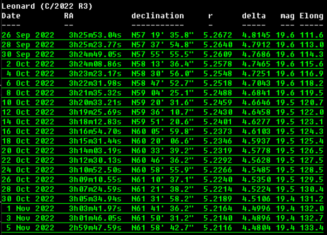Click the Elong column header
Viewport: 327px width, 235px height.
click(x=311, y=16)
